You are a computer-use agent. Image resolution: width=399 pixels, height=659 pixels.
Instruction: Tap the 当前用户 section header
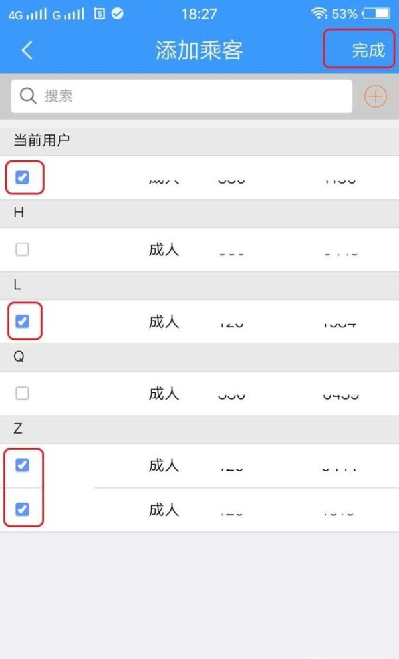(42, 140)
